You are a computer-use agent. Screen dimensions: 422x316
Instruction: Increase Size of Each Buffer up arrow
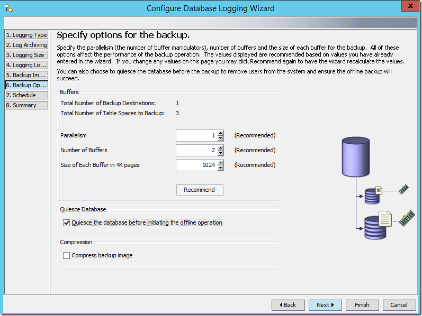pyautogui.click(x=220, y=163)
